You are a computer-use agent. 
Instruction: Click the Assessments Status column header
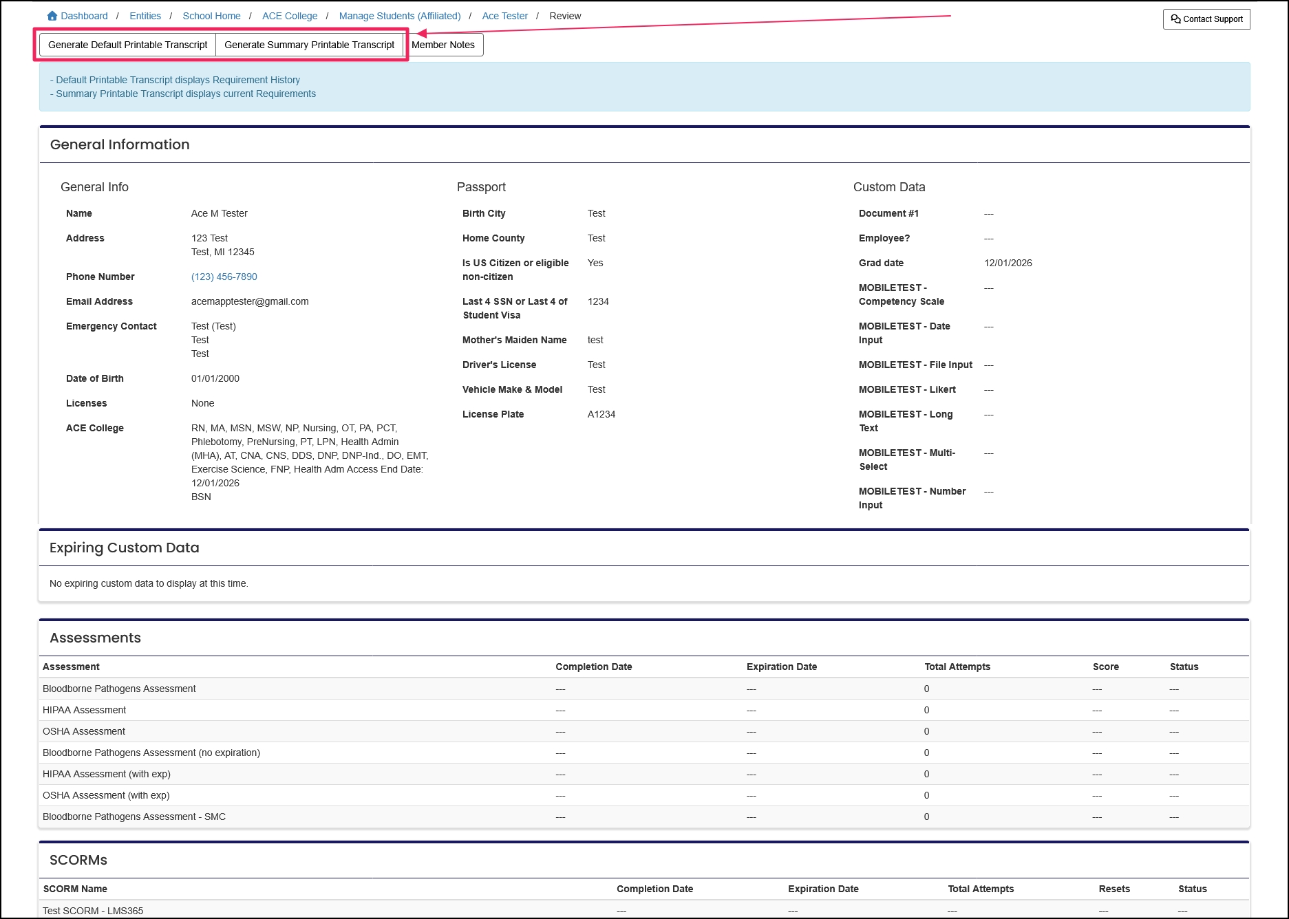1184,667
